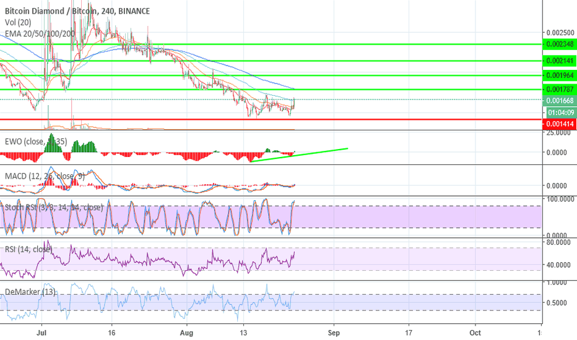Image resolution: width=577 pixels, height=340 pixels.
Task: Click the countdown timer 01:04:09 label
Action: point(560,113)
